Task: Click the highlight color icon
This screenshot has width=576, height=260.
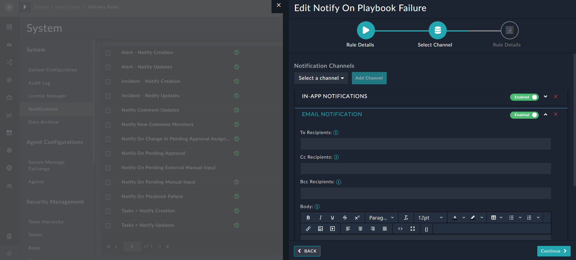Action: point(473,218)
